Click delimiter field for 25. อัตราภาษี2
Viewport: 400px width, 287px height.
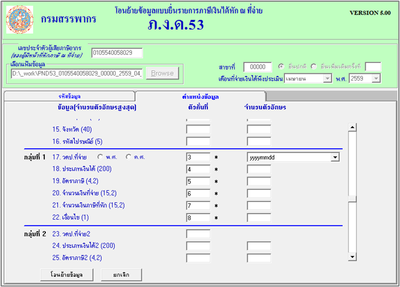[198, 258]
